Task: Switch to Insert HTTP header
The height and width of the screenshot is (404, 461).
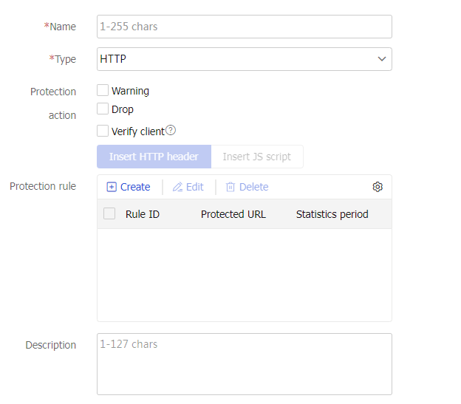Action: pos(154,157)
